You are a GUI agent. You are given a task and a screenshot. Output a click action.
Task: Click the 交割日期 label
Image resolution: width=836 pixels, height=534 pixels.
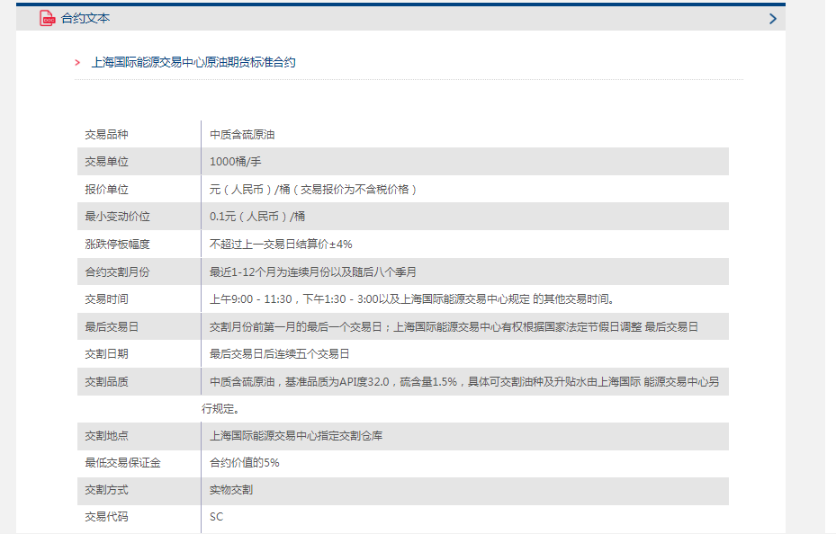click(106, 354)
